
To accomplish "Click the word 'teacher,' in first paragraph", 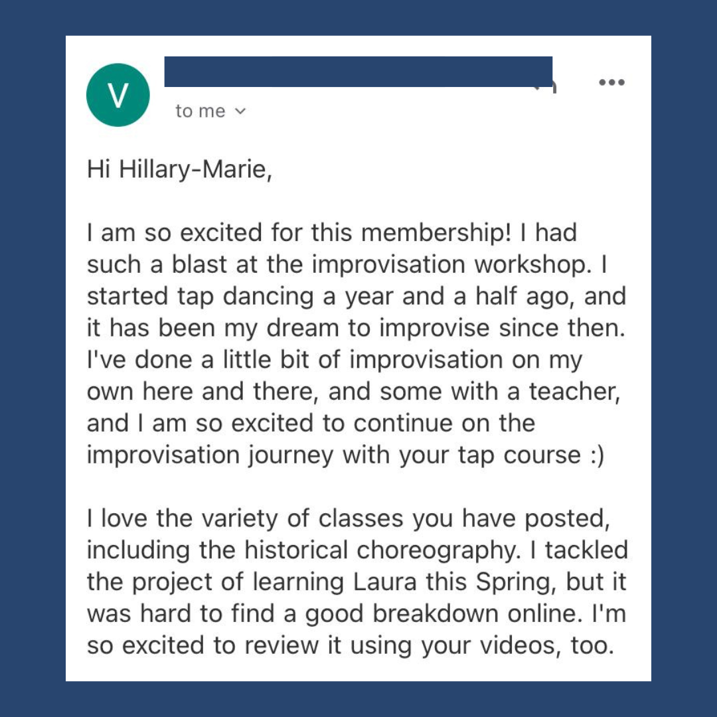I will (x=575, y=392).
